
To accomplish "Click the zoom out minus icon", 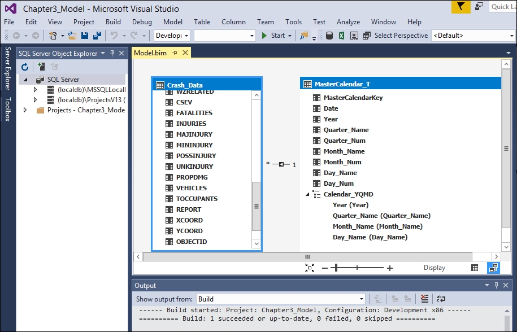I will (x=325, y=268).
